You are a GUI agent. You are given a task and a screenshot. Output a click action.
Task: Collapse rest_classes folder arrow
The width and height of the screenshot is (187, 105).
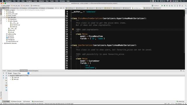(x=7, y=21)
